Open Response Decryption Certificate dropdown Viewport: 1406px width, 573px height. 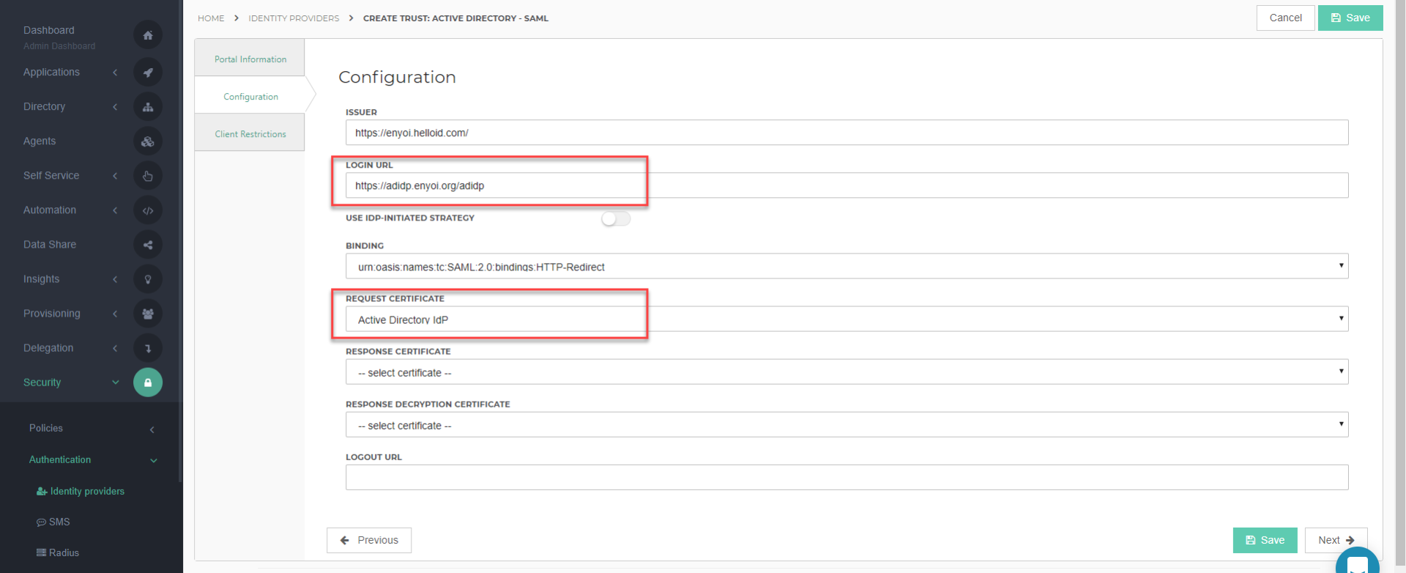click(x=847, y=424)
